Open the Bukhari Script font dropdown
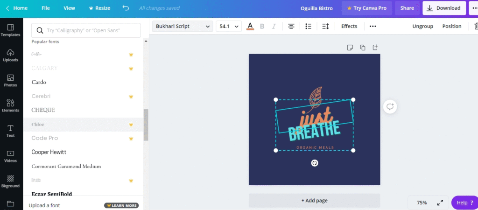 (183, 27)
